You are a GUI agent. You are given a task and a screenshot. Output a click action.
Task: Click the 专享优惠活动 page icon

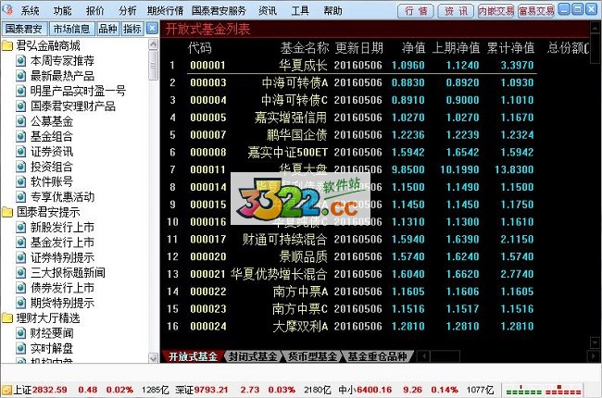(x=21, y=197)
